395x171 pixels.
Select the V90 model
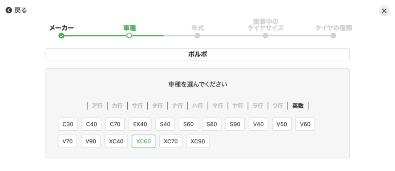(91, 141)
